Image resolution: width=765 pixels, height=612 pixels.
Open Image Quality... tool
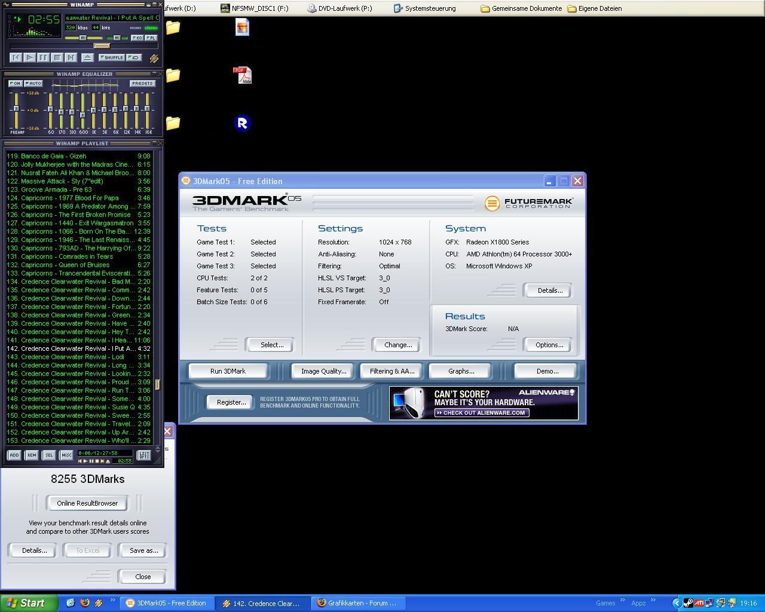(x=323, y=371)
